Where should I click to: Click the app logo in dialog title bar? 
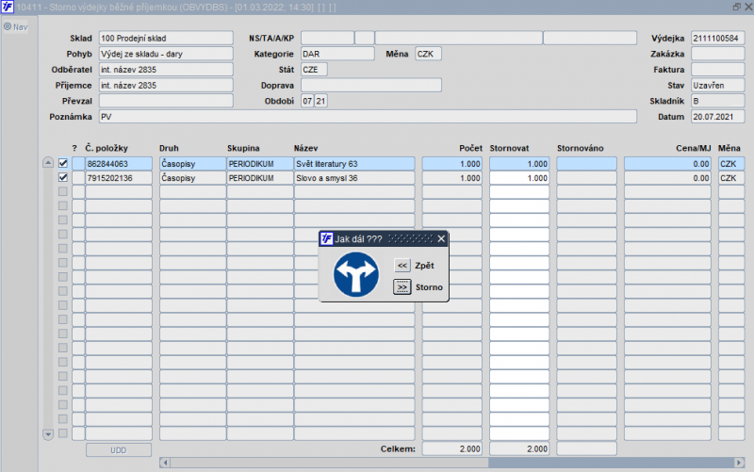327,239
